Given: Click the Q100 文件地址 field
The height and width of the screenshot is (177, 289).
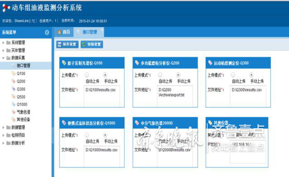Looking at the screenshot, I should tap(102, 96).
